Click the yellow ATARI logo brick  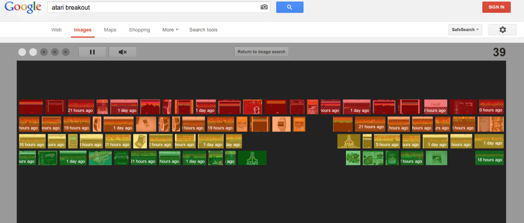[x=349, y=141]
